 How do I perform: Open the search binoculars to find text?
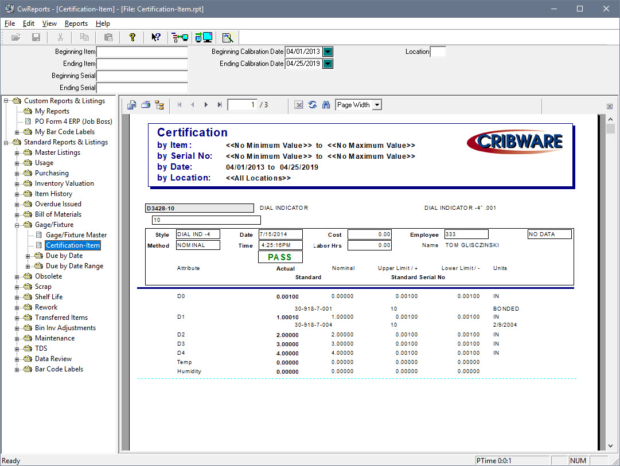(325, 104)
